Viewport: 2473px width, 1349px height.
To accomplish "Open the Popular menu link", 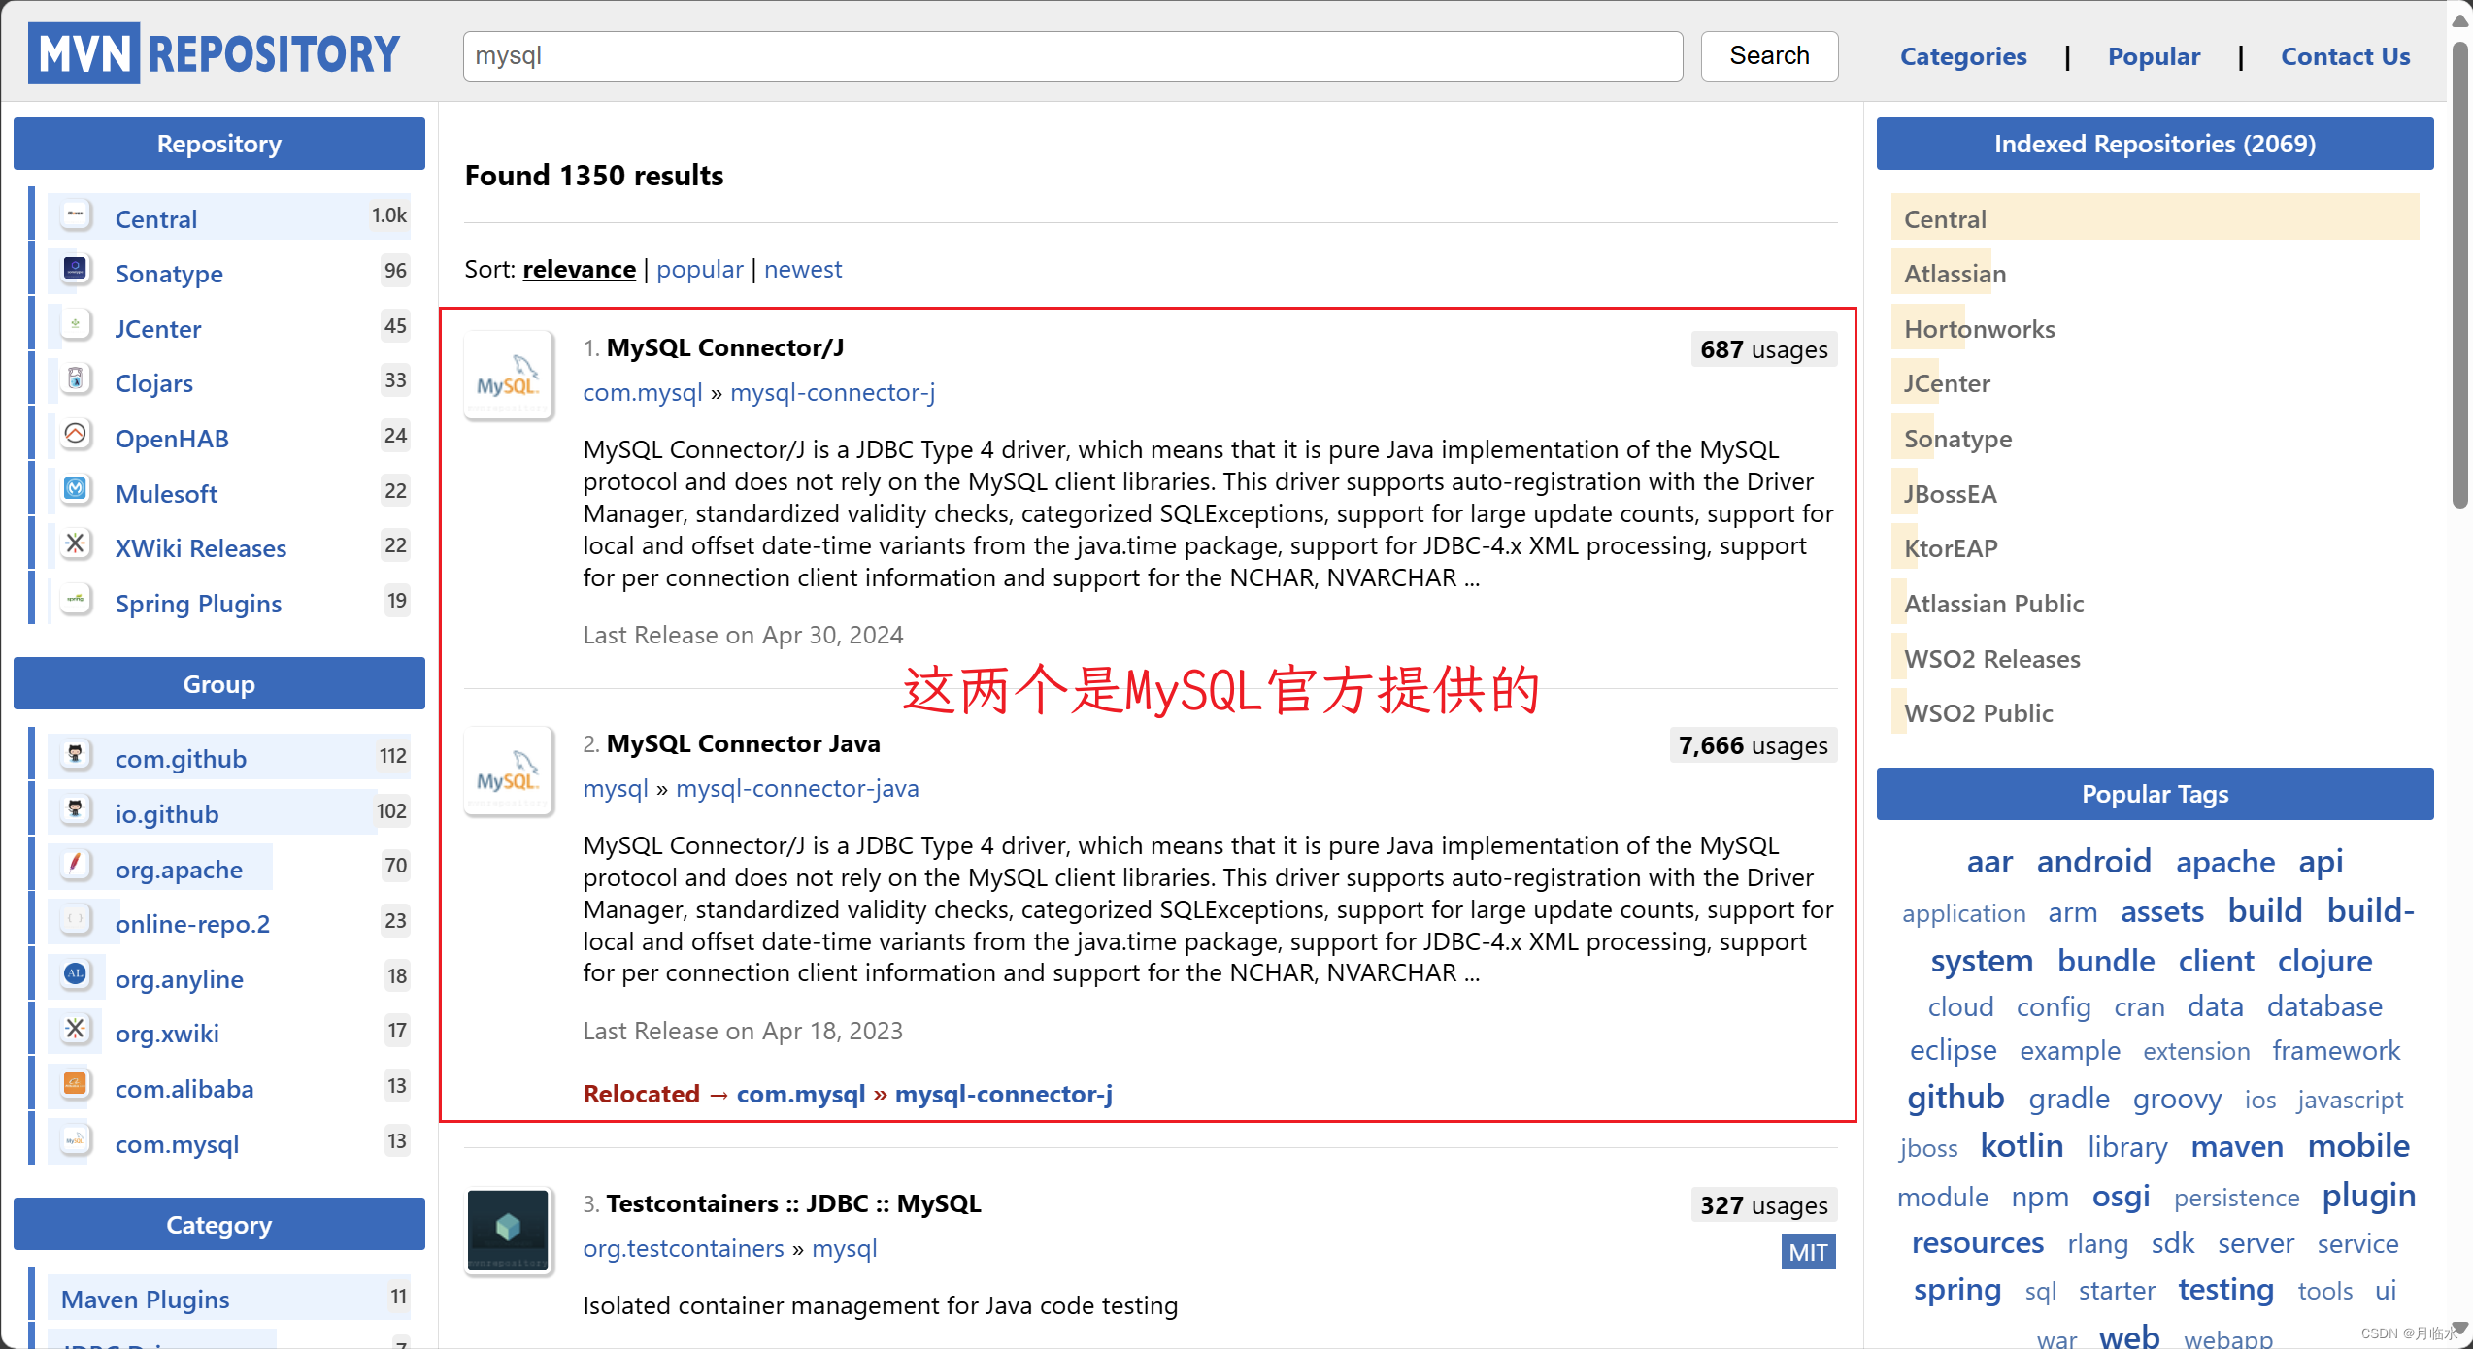I will coord(2154,56).
